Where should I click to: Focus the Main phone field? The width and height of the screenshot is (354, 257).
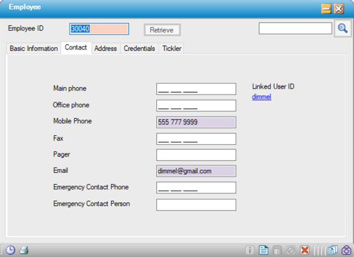(196, 89)
